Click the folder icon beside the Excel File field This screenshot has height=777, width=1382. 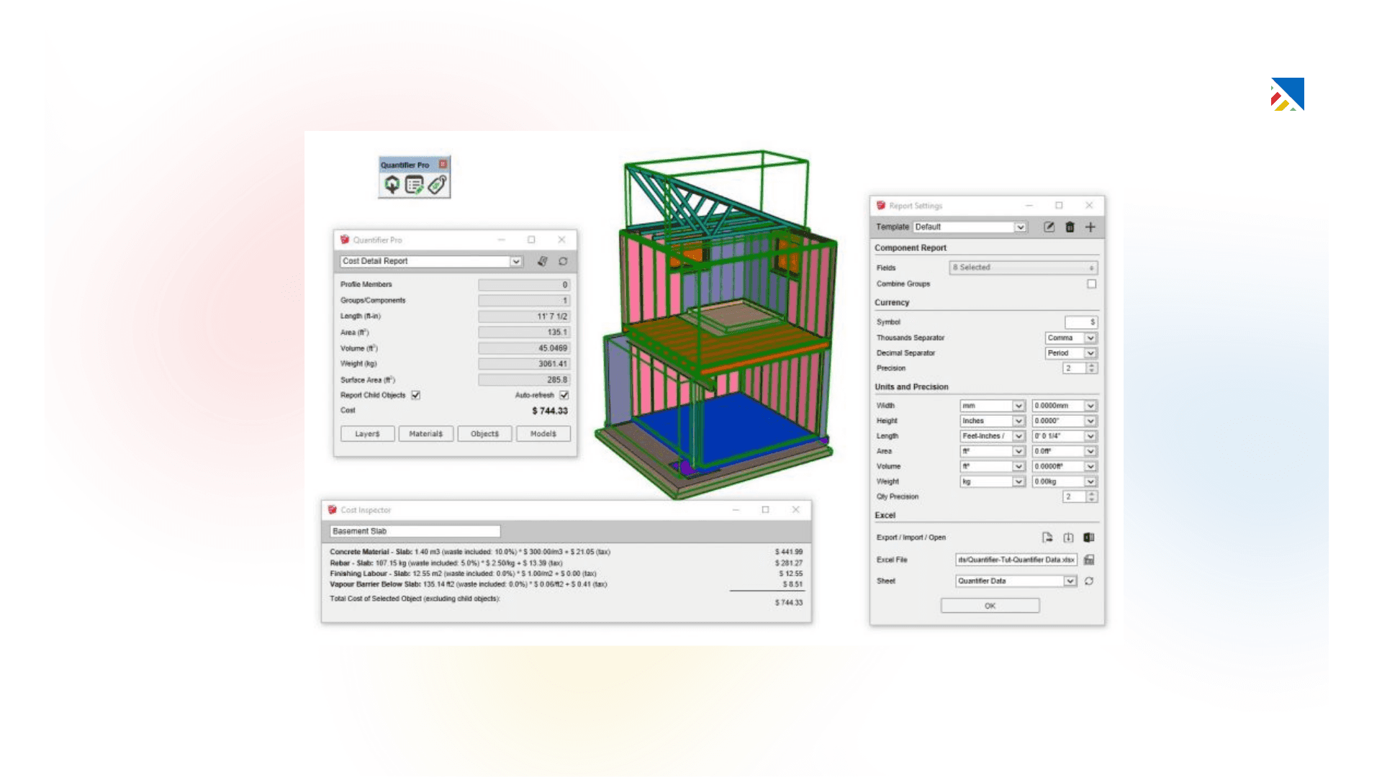click(x=1090, y=559)
